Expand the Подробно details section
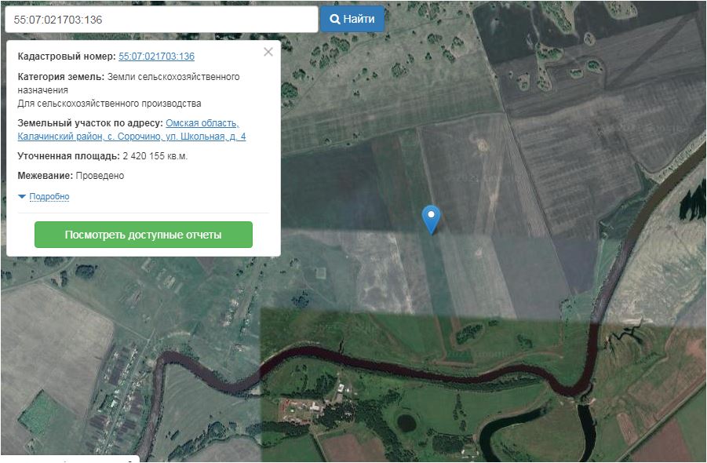 coord(49,196)
